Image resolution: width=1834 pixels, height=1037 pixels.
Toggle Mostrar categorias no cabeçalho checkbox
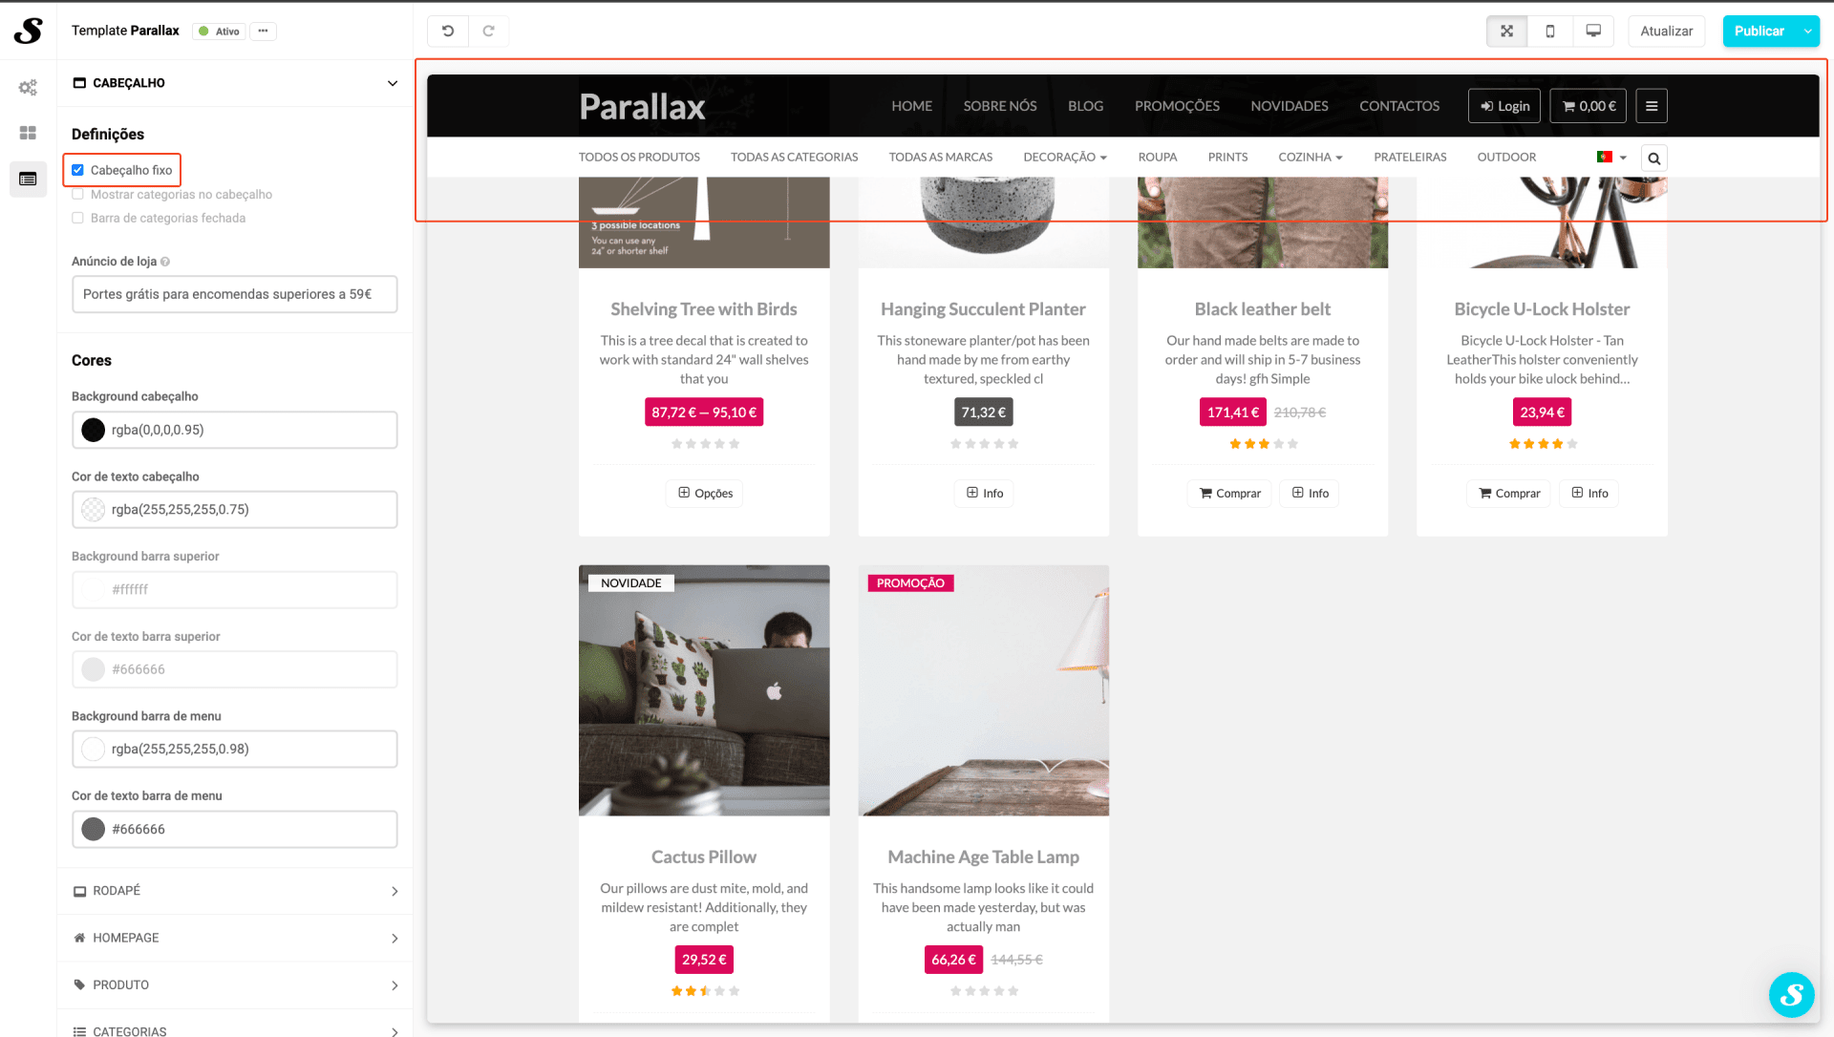click(78, 194)
